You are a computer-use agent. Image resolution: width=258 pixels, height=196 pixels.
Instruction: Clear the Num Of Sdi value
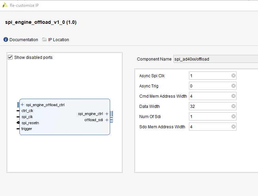click(x=234, y=116)
